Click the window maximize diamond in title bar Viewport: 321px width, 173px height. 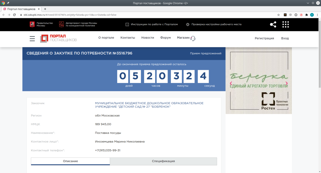(313, 3)
